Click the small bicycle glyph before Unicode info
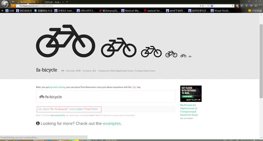This screenshot has width=263, height=141. (63, 71)
